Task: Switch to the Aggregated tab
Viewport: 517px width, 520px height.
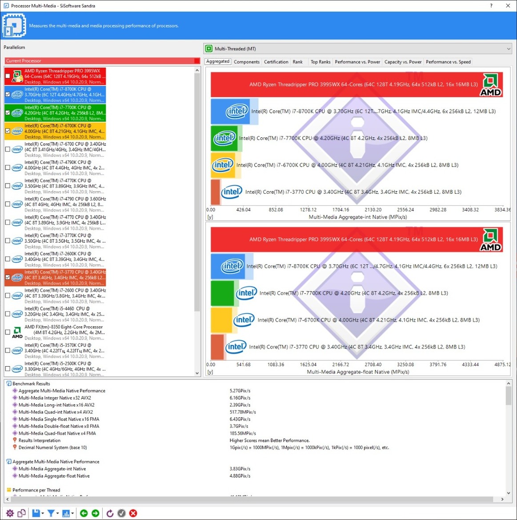Action: point(218,61)
